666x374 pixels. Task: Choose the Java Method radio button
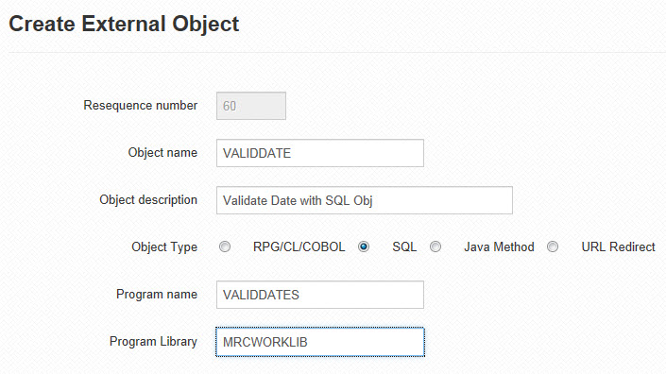tap(435, 246)
